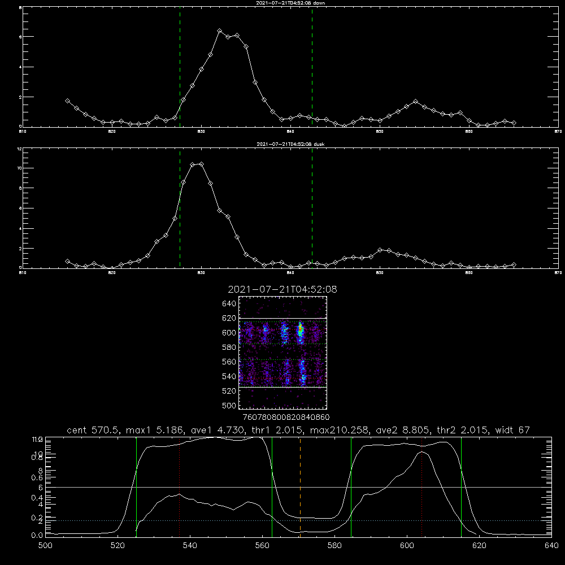Viewport: 565px width, 565px height.
Task: Click the first diamond data point of dawn curve
Action: pos(67,101)
